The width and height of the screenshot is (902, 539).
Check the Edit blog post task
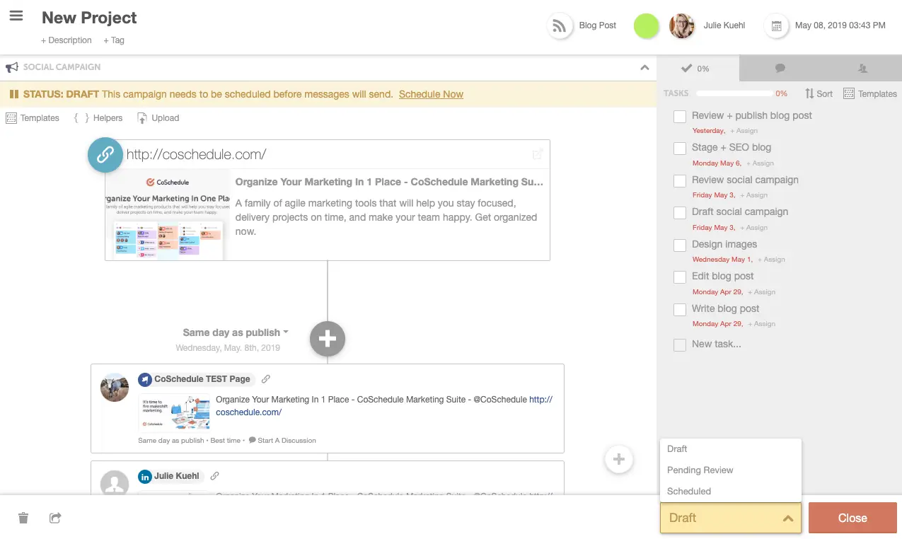[680, 277]
